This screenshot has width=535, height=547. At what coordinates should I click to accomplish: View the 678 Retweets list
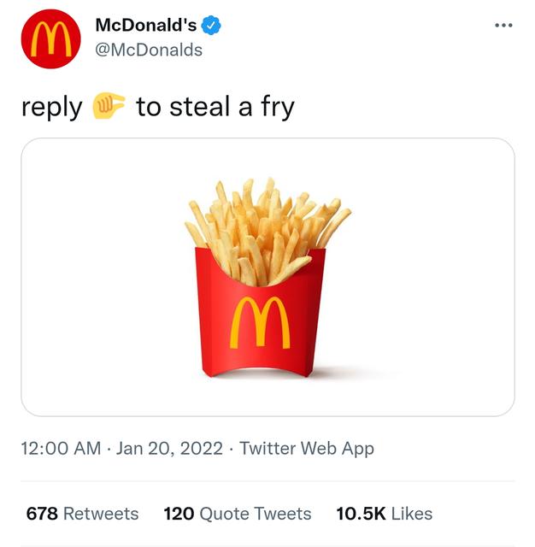(82, 514)
